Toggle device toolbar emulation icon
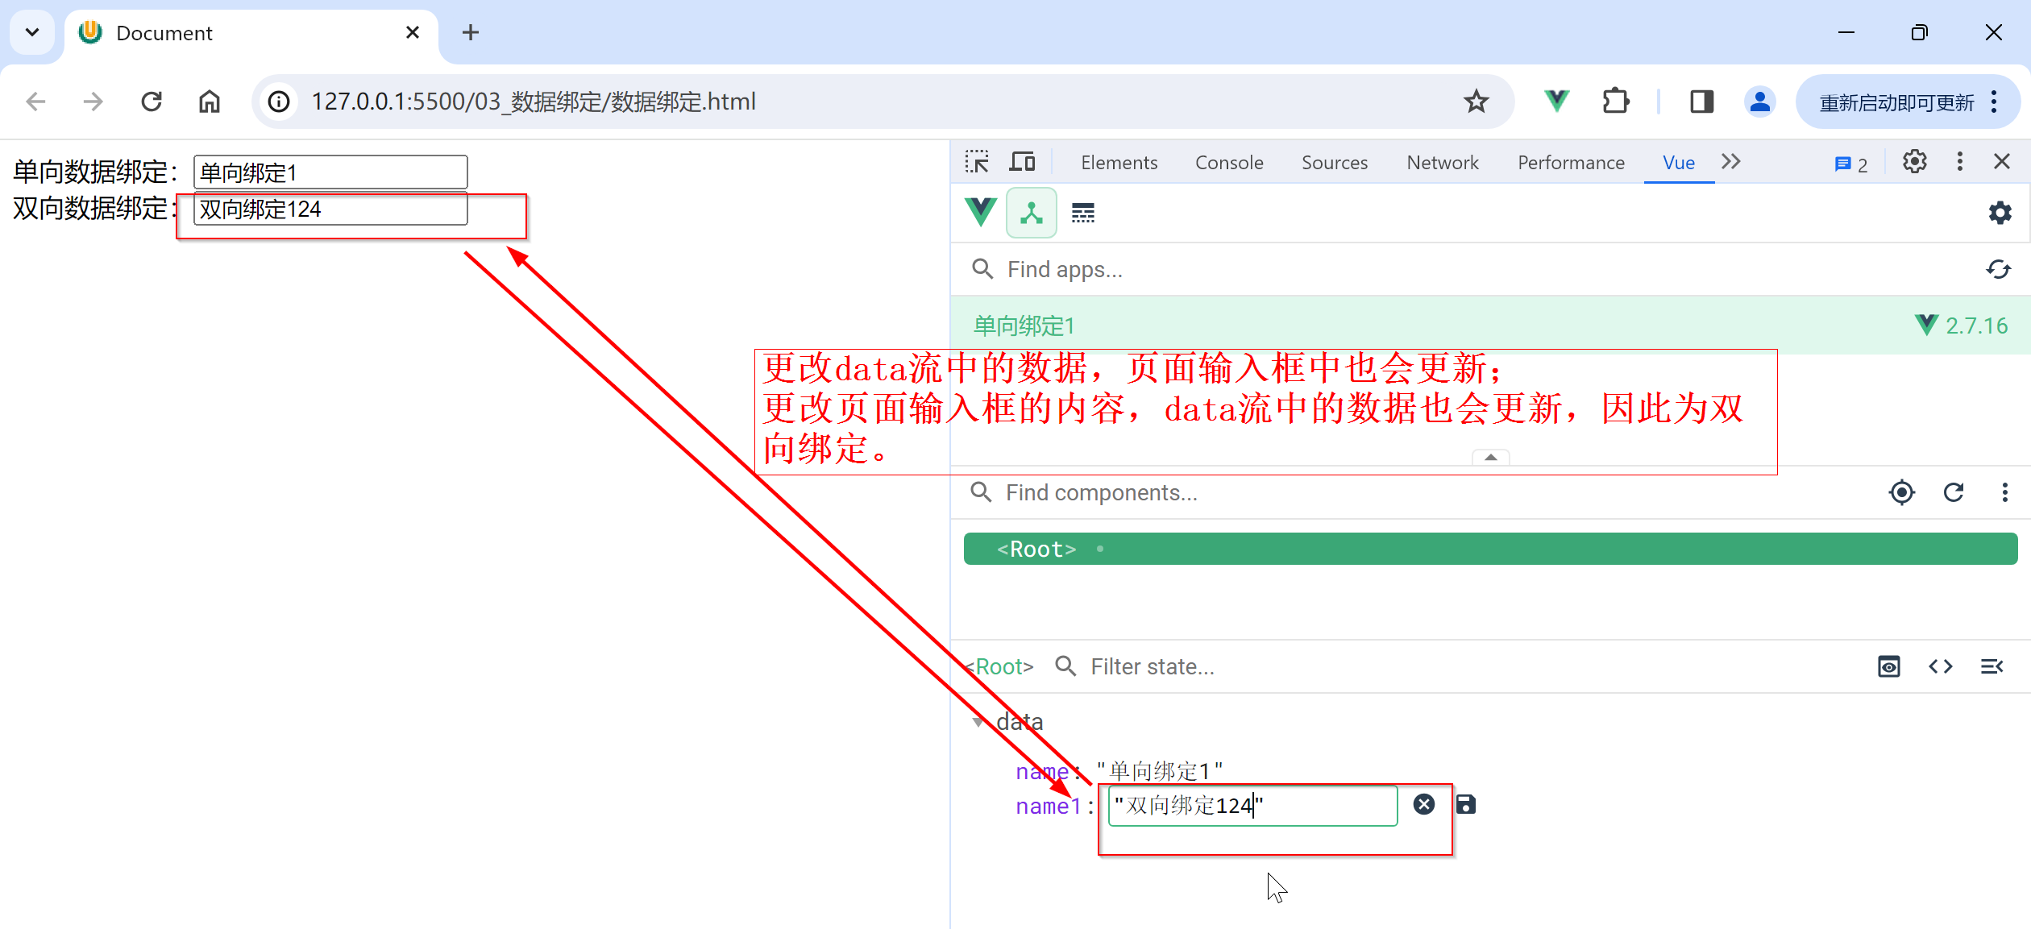The width and height of the screenshot is (2031, 929). click(1023, 162)
